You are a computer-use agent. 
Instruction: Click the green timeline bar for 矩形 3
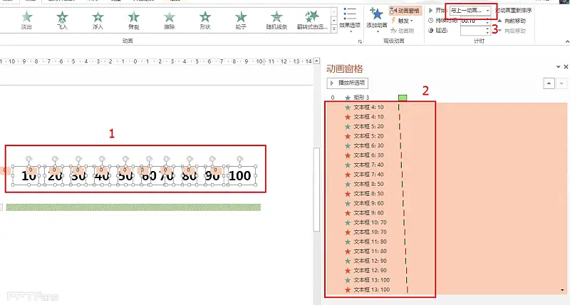point(403,98)
